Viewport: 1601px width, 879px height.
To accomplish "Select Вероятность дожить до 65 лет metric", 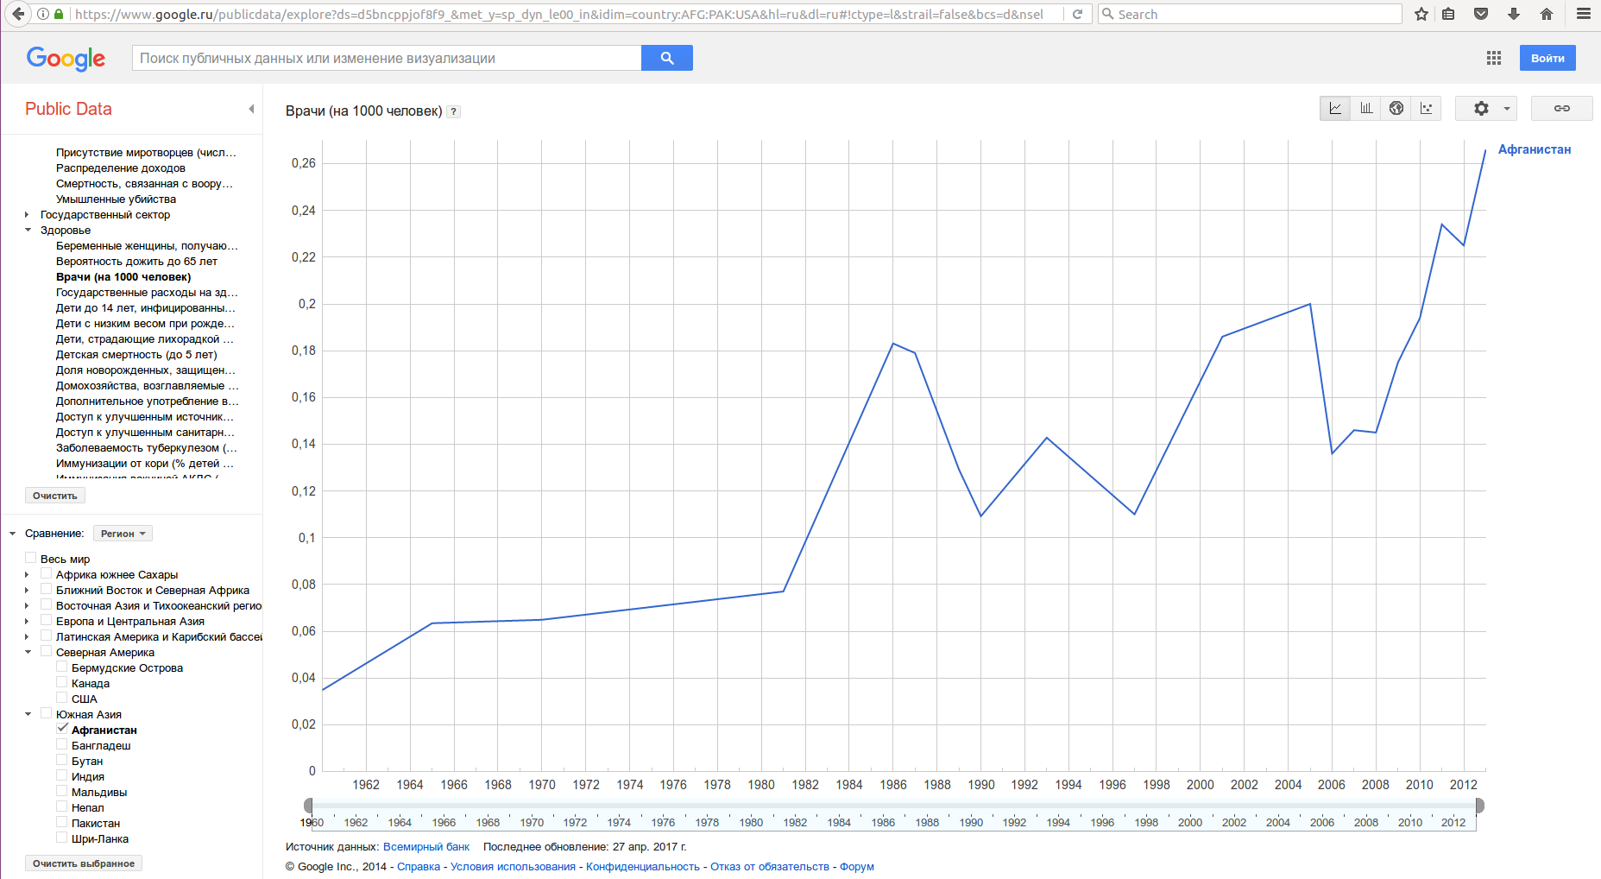I will [136, 262].
